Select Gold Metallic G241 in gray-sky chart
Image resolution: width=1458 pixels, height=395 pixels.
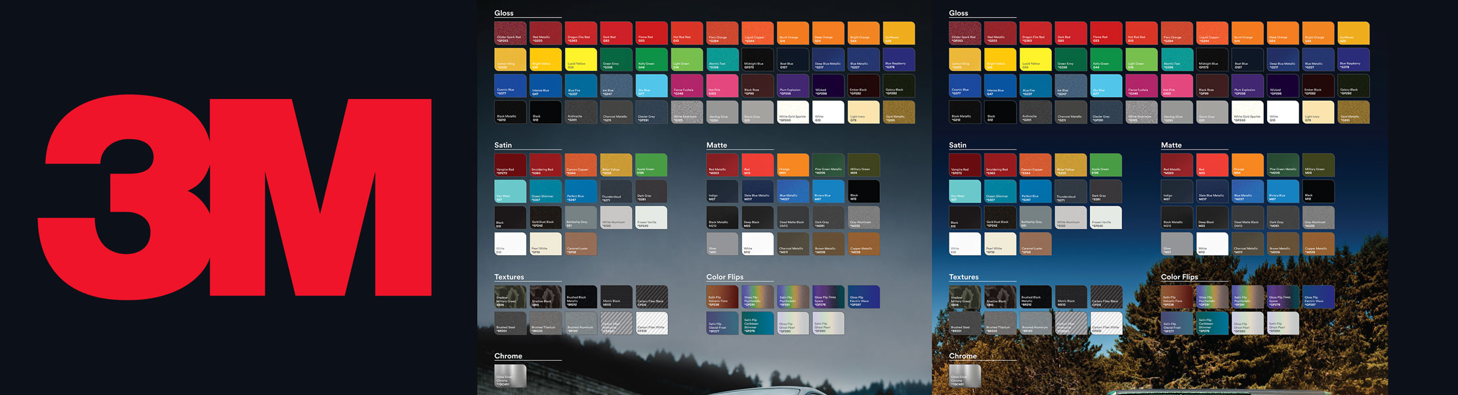(899, 112)
